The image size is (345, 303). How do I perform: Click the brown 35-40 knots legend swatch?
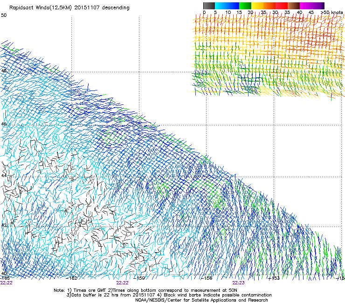coord(294,6)
